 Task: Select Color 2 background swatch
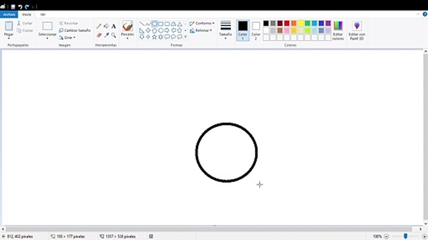tap(256, 30)
